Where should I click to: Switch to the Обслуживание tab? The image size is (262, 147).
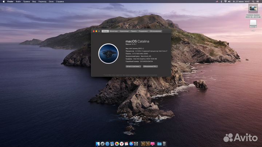tap(155, 31)
